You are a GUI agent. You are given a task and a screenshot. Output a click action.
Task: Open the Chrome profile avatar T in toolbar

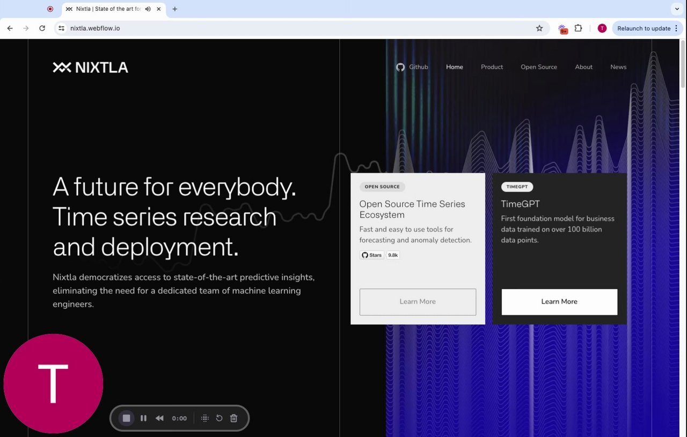602,28
